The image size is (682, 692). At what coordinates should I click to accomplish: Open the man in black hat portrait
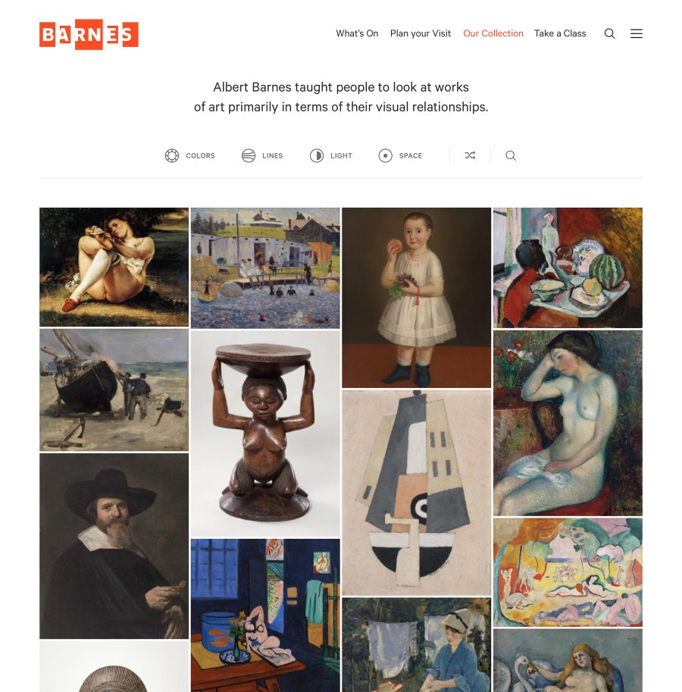point(114,546)
